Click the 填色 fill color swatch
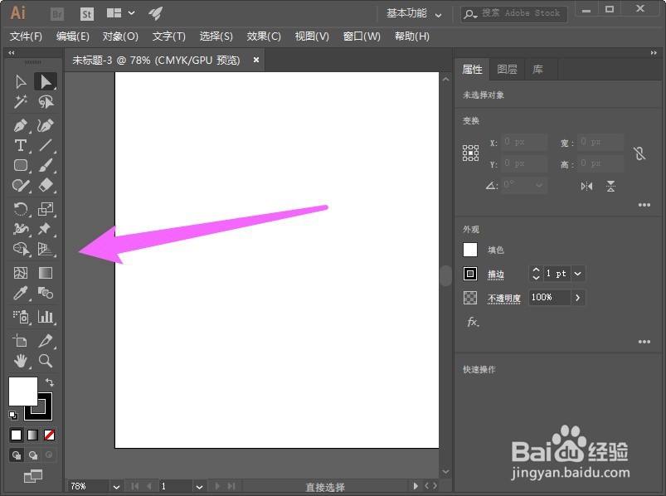Screen dimensions: 666x496 point(469,249)
